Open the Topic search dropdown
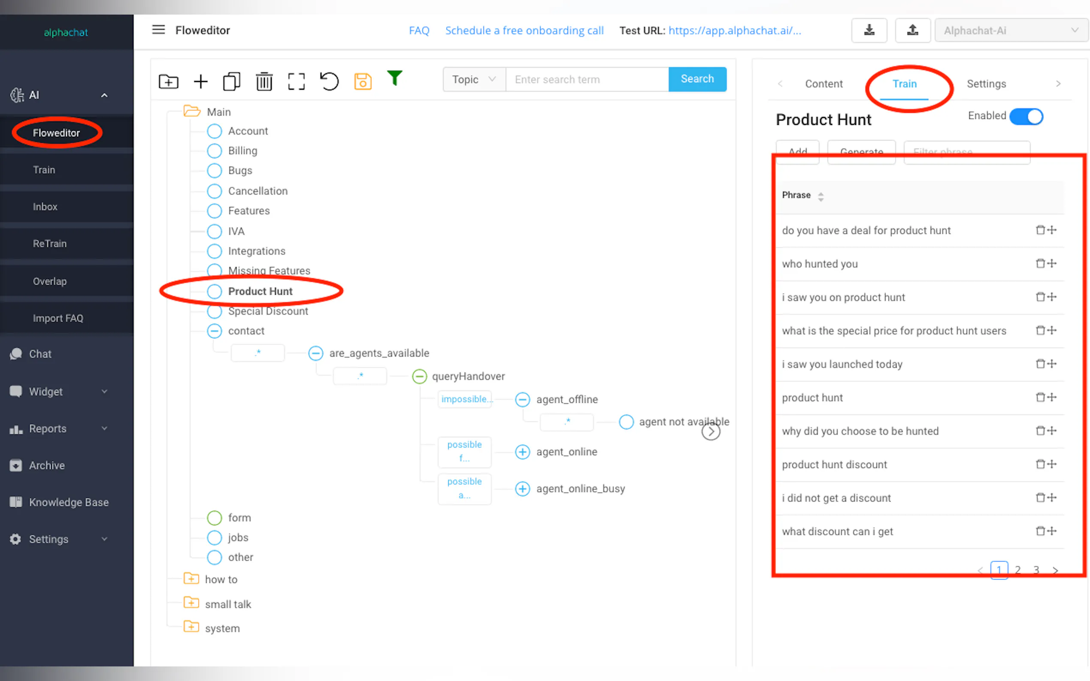The width and height of the screenshot is (1090, 681). [474, 79]
